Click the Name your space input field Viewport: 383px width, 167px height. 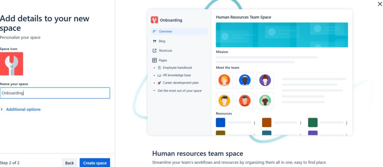55,93
